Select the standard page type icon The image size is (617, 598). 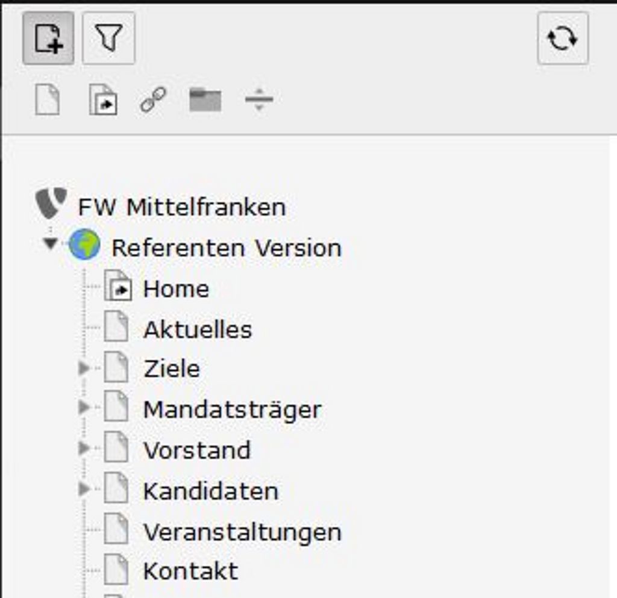48,99
